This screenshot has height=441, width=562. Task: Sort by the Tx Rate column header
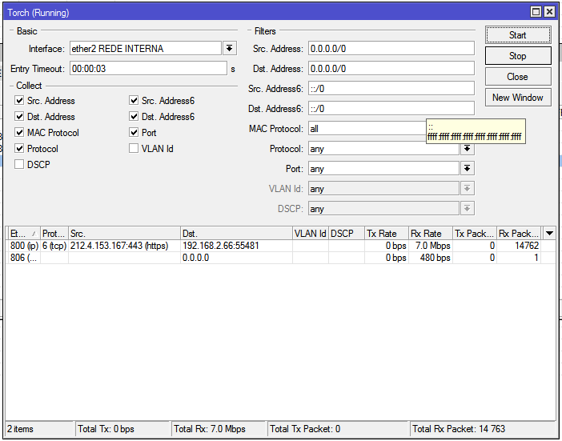coord(387,234)
